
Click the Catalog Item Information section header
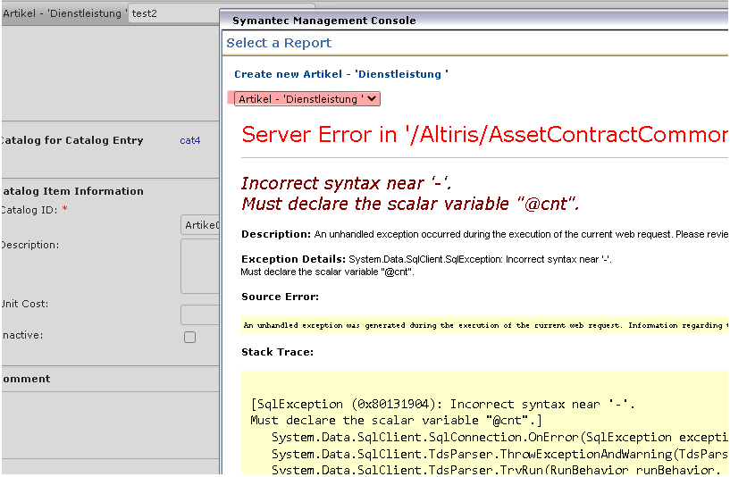71,191
